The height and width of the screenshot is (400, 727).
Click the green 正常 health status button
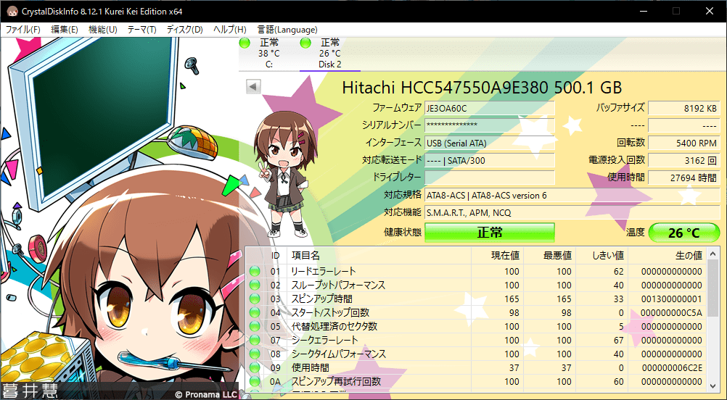click(489, 233)
